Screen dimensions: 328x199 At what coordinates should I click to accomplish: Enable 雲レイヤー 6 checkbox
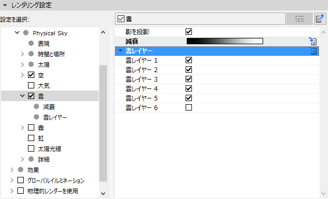[x=189, y=107]
